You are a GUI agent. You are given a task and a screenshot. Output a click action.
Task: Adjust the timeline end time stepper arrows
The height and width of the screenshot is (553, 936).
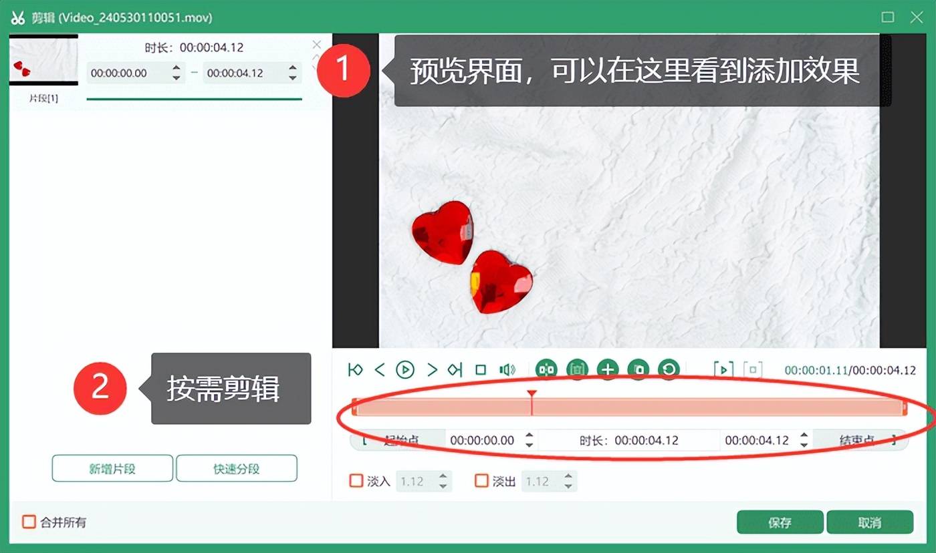click(804, 440)
